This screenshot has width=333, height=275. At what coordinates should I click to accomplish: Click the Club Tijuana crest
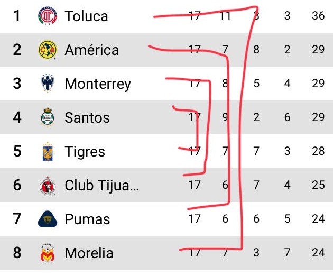[x=47, y=186]
